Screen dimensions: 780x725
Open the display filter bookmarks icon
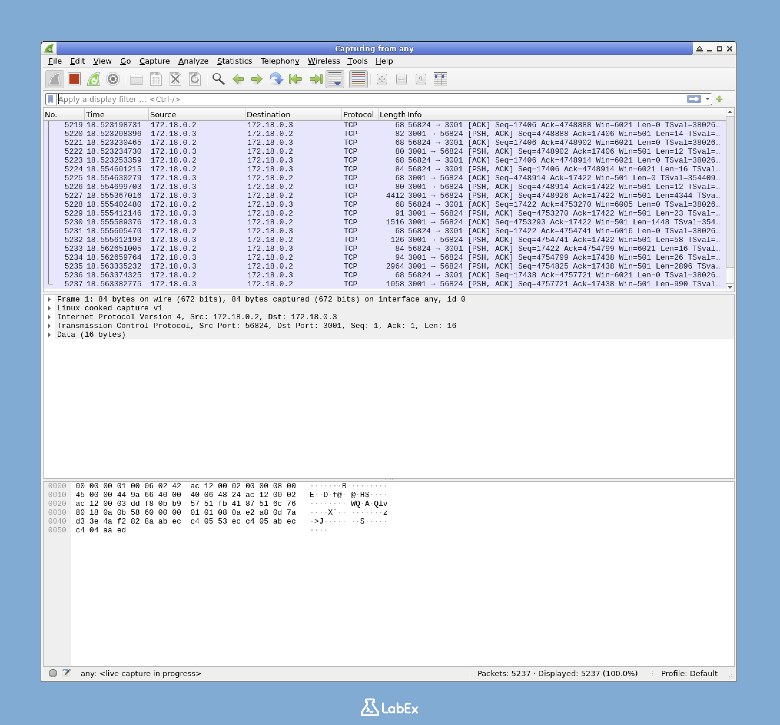pos(51,99)
